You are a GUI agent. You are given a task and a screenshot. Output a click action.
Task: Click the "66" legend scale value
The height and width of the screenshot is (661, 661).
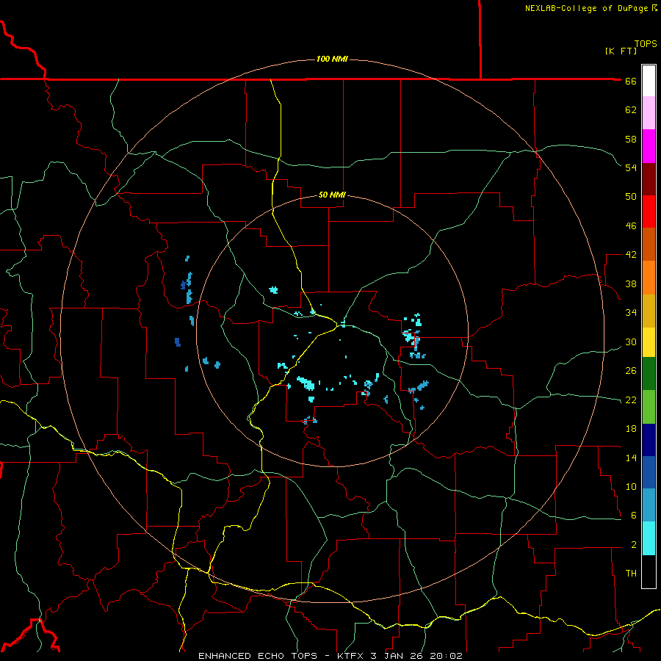click(631, 81)
